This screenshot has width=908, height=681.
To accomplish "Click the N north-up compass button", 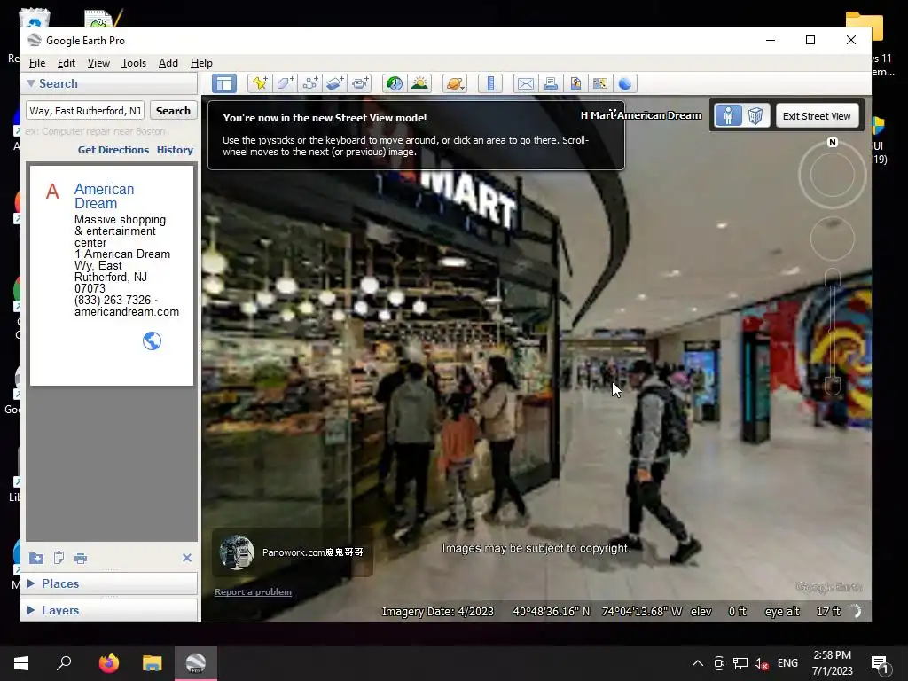I will (833, 143).
